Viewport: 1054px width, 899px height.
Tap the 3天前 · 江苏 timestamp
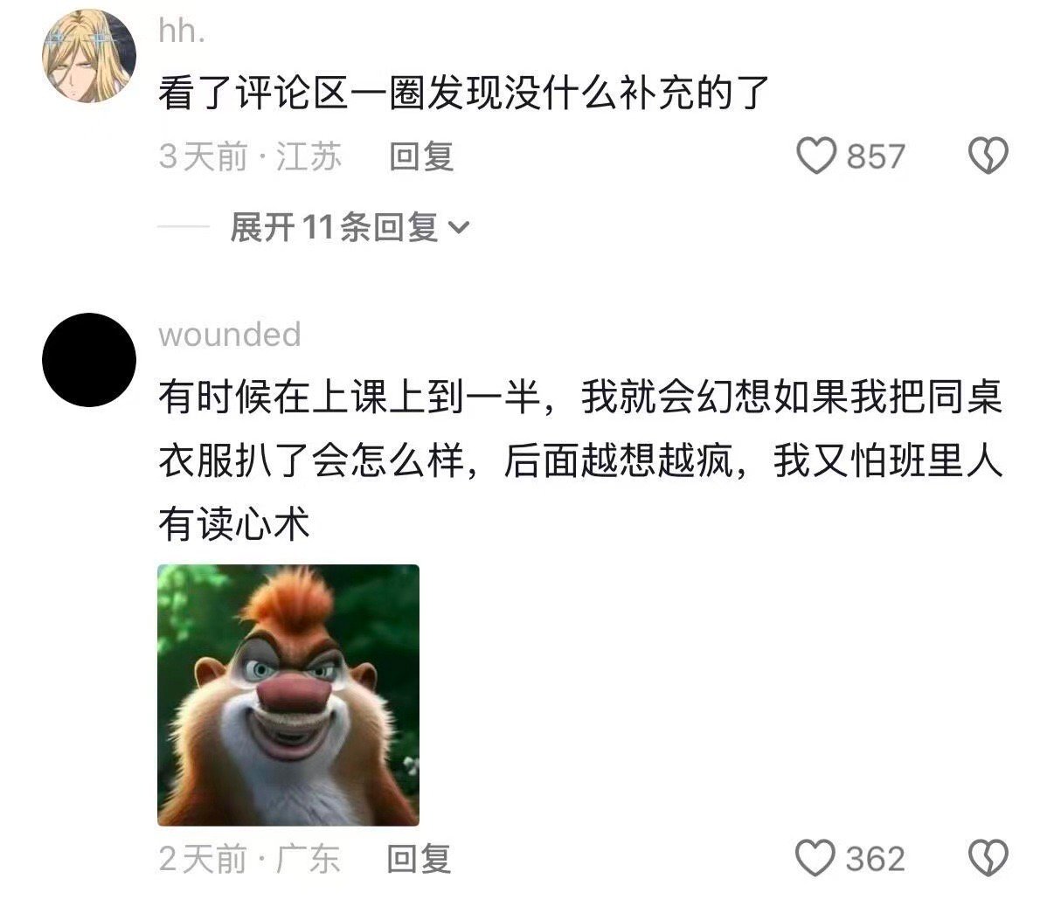click(x=250, y=157)
